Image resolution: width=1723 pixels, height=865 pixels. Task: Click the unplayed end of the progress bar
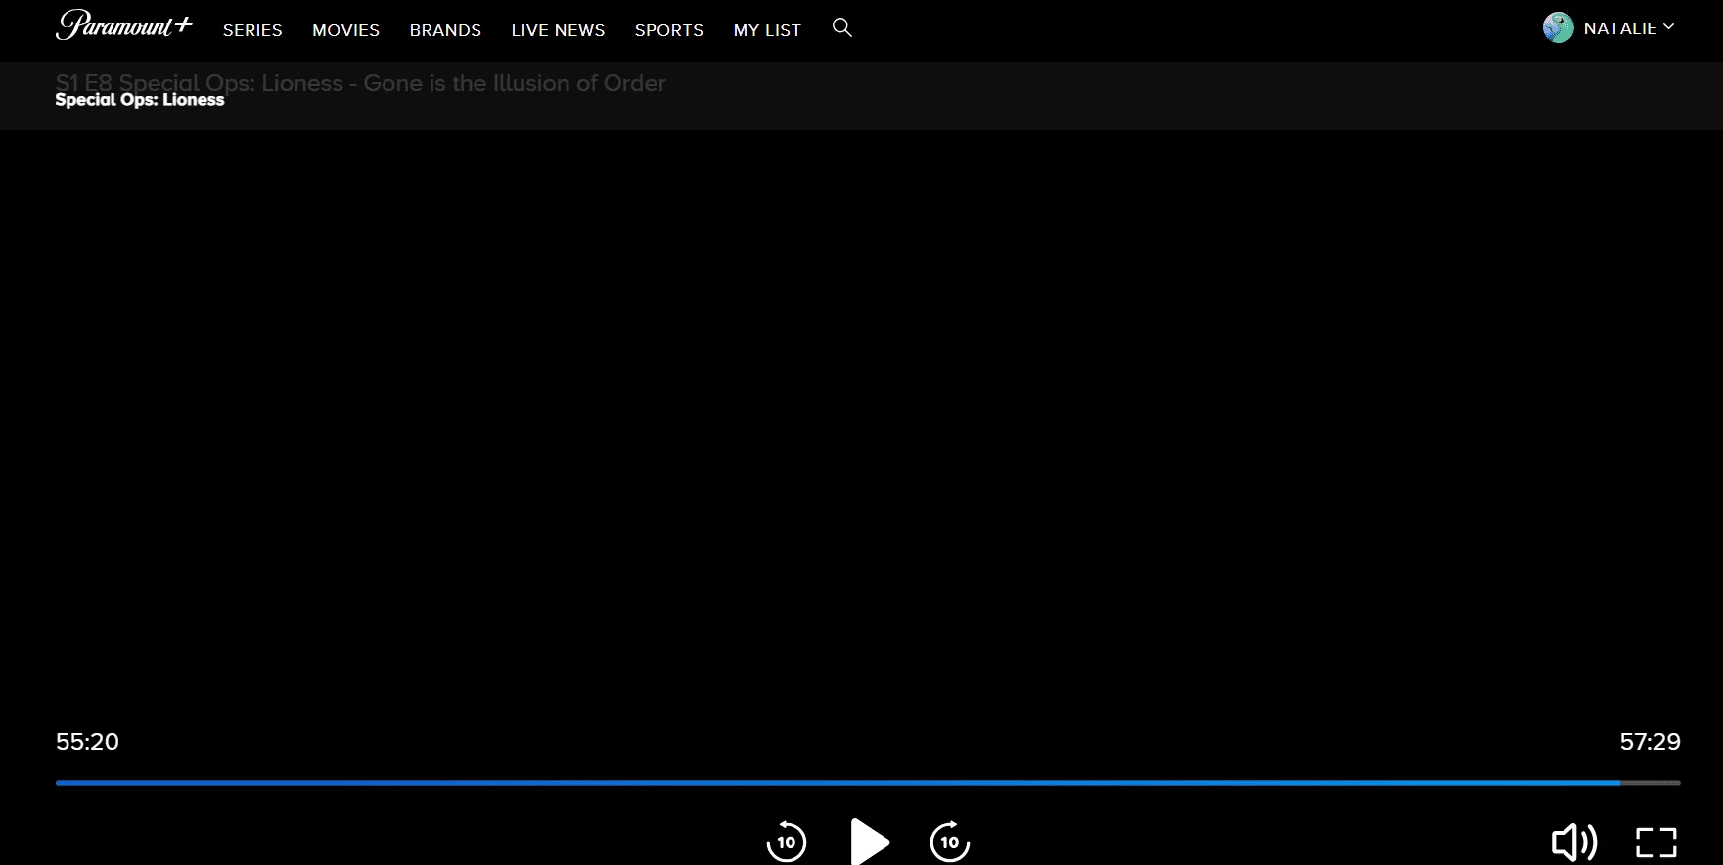click(1651, 783)
